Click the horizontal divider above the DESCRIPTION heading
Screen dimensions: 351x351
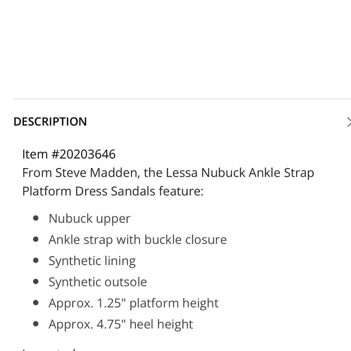[175, 99]
